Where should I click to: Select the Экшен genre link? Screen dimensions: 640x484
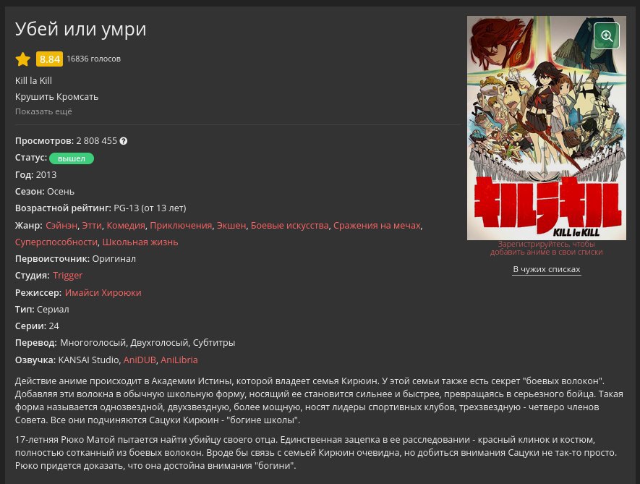pyautogui.click(x=231, y=226)
